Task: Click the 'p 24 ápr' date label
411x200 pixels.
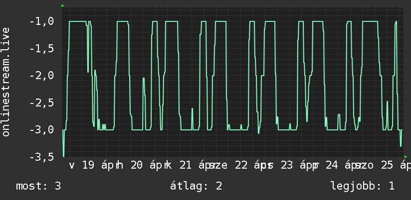Action: [337, 166]
